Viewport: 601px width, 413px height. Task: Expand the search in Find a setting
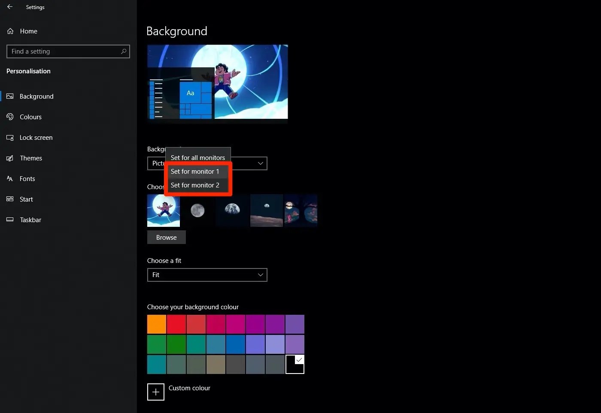point(68,51)
